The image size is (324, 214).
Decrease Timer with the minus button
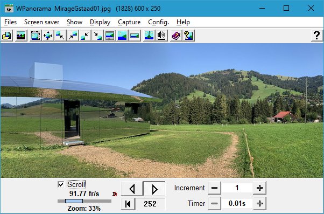click(214, 204)
